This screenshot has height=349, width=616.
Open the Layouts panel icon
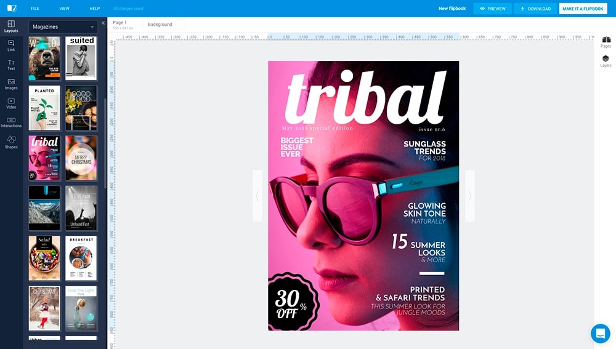coord(11,26)
